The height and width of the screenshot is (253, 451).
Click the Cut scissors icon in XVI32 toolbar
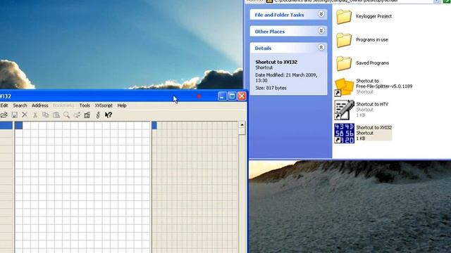pyautogui.click(x=35, y=115)
